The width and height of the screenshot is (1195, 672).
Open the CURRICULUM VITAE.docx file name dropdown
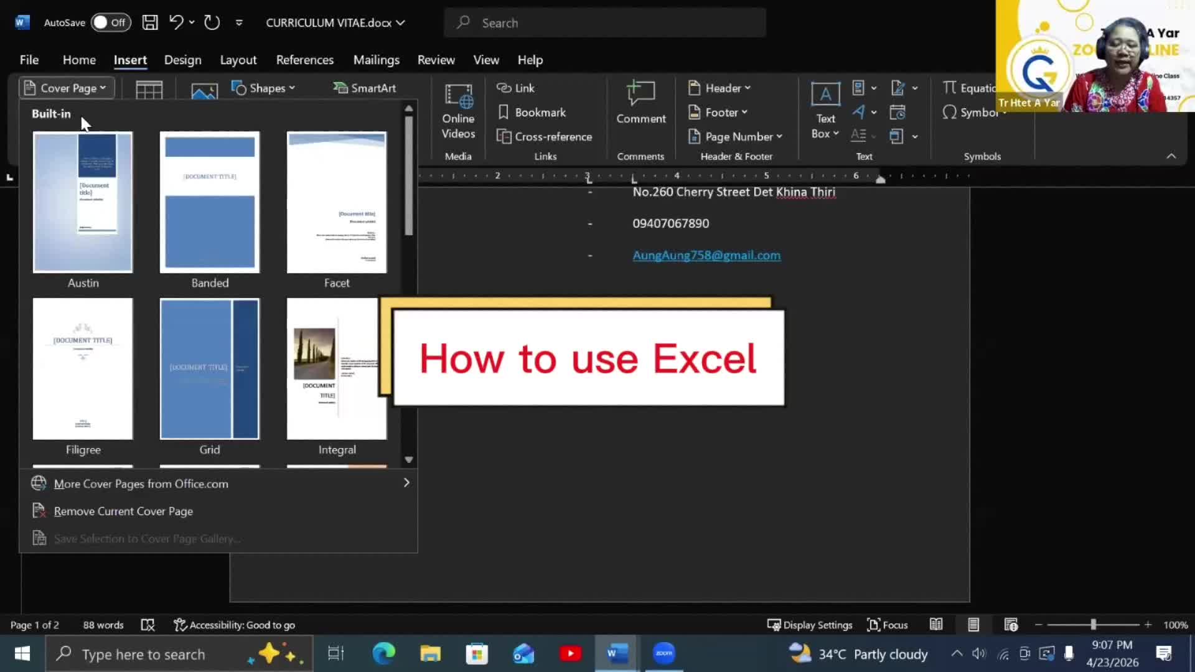[335, 22]
